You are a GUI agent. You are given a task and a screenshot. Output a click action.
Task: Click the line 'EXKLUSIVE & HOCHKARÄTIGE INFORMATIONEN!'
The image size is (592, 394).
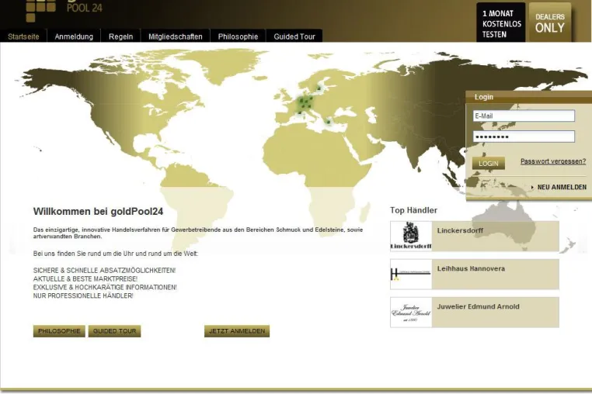click(x=105, y=287)
